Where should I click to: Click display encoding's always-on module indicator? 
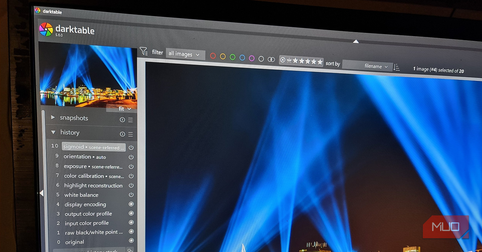(131, 204)
